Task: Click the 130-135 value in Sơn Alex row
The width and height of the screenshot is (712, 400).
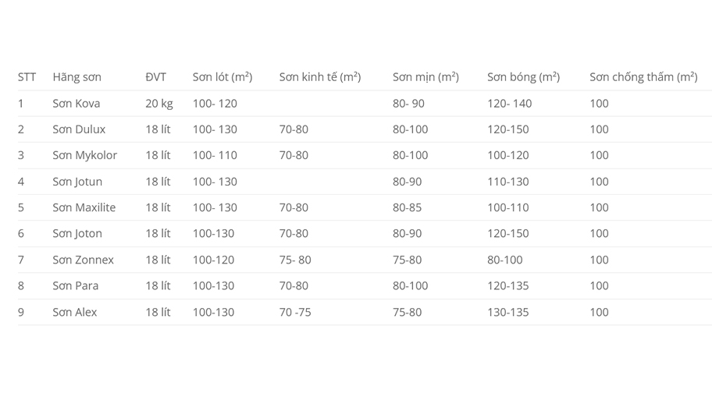Action: tap(507, 312)
